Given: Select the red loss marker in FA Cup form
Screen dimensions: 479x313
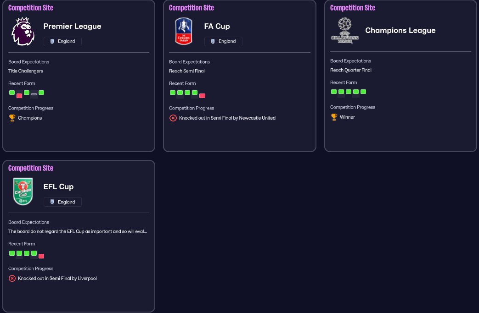Looking at the screenshot, I should (x=202, y=96).
